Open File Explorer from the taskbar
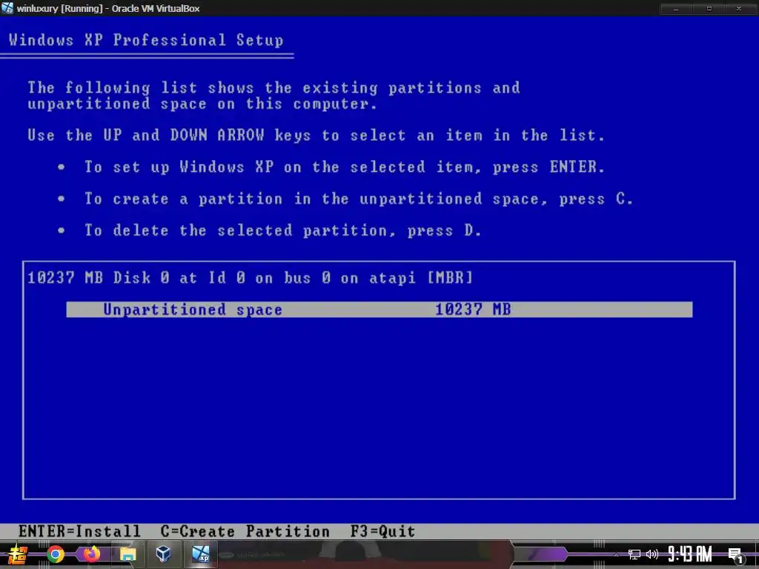 tap(127, 554)
